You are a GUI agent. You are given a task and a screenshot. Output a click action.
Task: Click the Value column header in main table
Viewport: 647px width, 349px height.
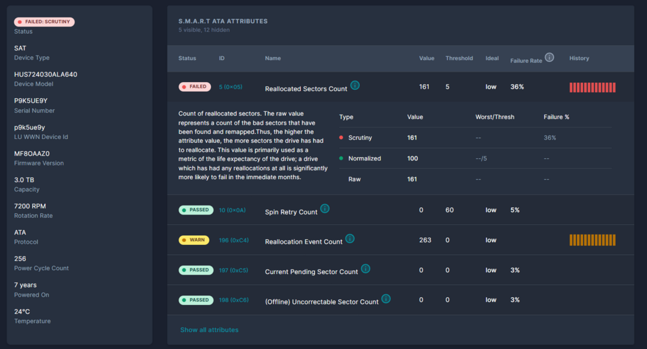[426, 58]
